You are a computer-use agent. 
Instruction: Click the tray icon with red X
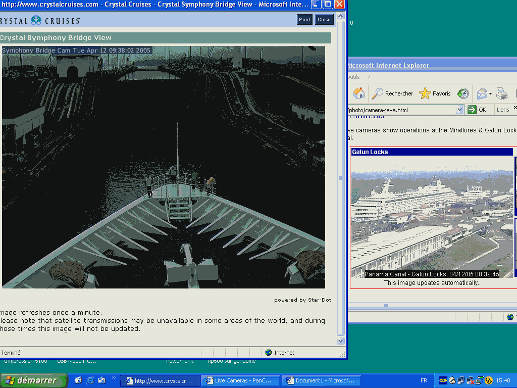pyautogui.click(x=470, y=381)
